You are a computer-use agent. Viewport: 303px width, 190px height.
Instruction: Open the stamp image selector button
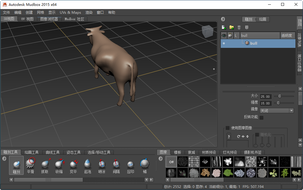click(x=229, y=137)
